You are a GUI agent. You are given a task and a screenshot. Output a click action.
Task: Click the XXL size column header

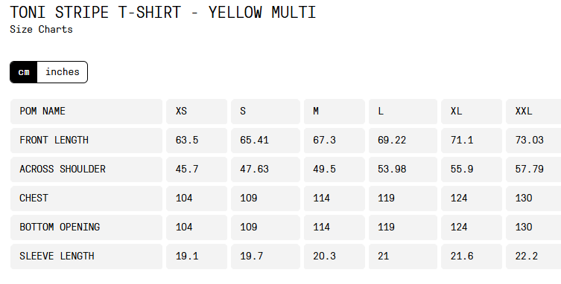pyautogui.click(x=533, y=112)
